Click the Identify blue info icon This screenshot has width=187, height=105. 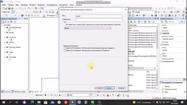click(156, 15)
